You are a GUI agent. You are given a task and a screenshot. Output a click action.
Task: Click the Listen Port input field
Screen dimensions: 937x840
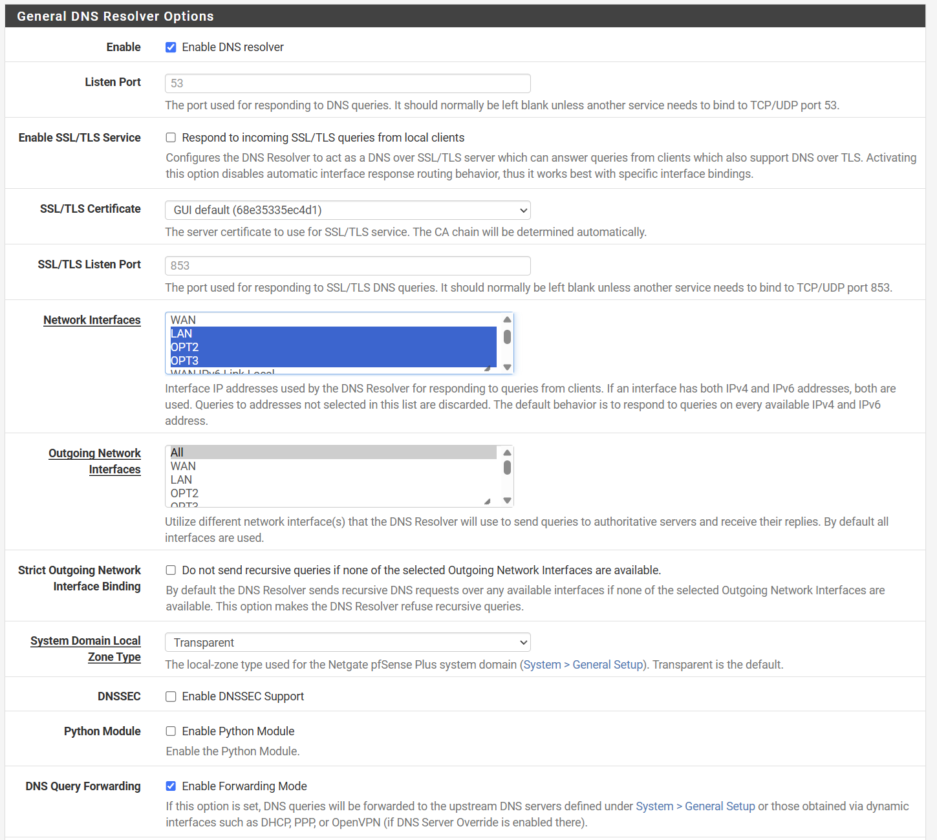[x=347, y=83]
